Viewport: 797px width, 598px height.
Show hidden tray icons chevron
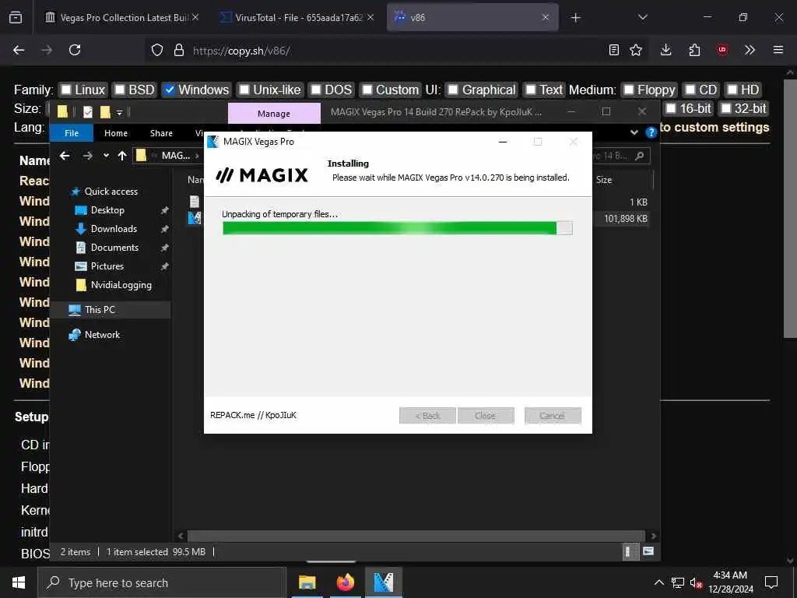click(658, 582)
